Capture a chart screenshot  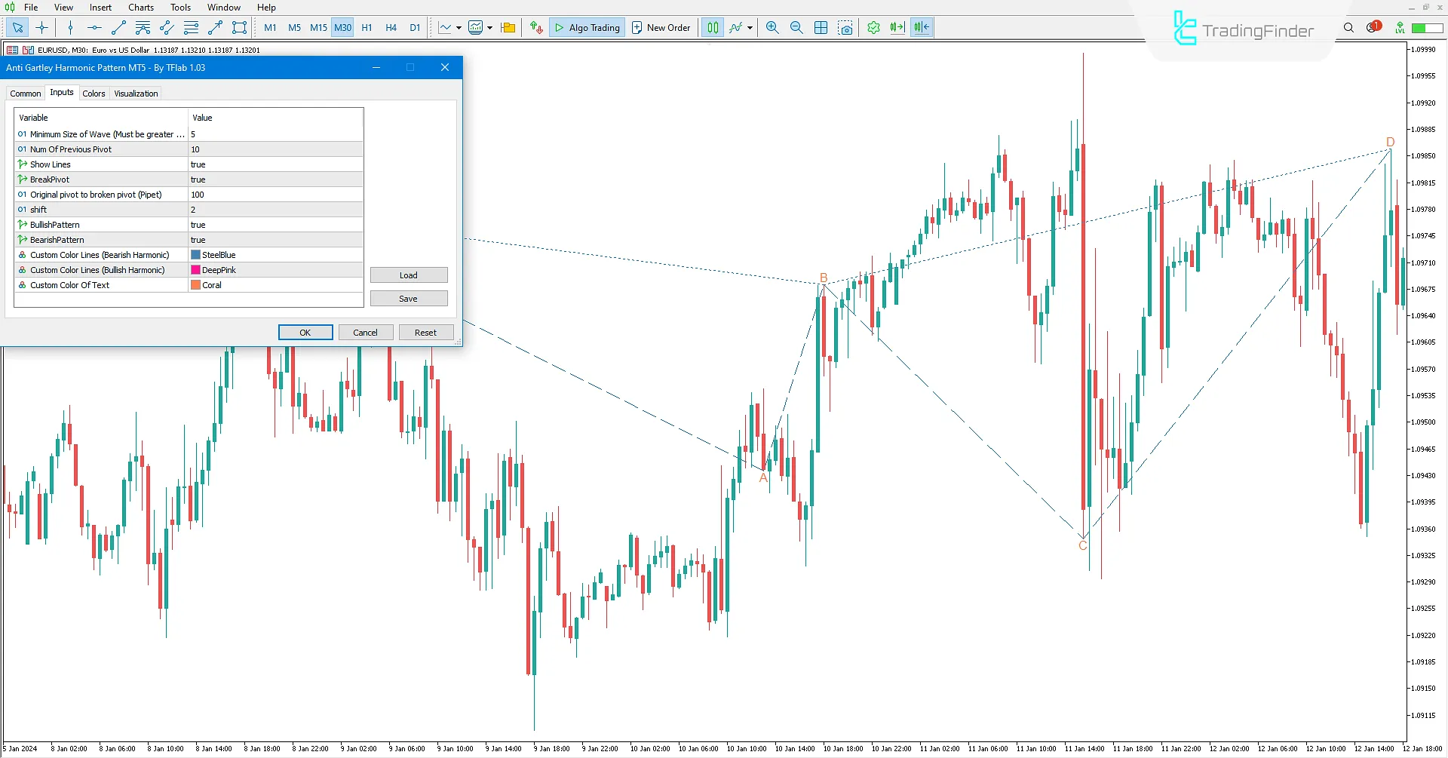coord(846,28)
